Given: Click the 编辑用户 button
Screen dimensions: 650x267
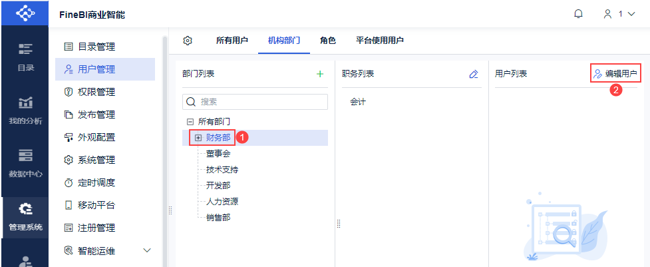Looking at the screenshot, I should pos(615,74).
